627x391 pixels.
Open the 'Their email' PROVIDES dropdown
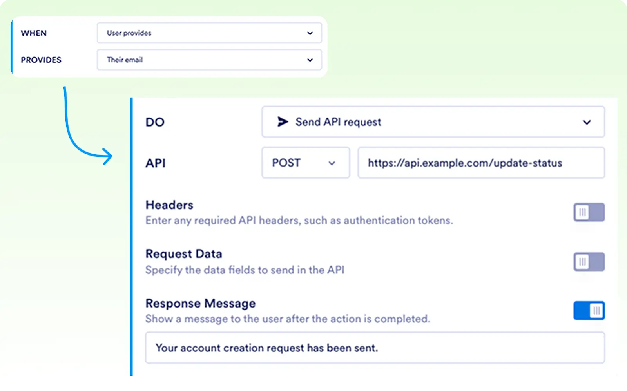(x=209, y=60)
